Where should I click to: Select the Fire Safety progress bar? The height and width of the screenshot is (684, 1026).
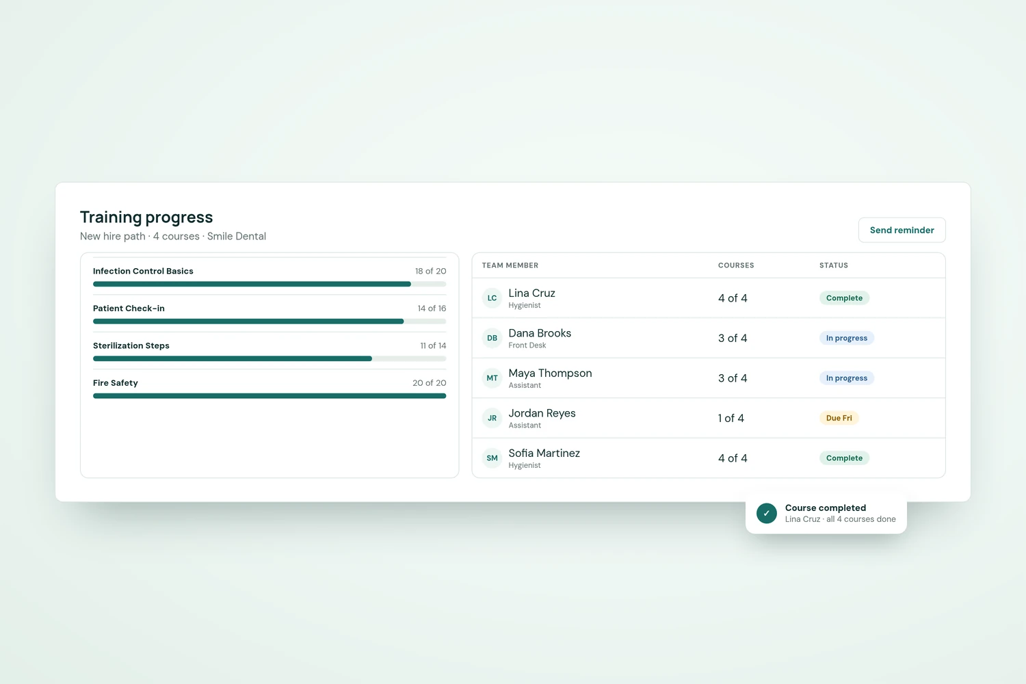point(269,395)
